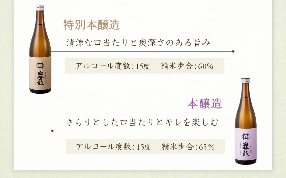Click the diamond marker ending the upper divider line
The height and width of the screenshot is (178, 286).
pos(233,51)
